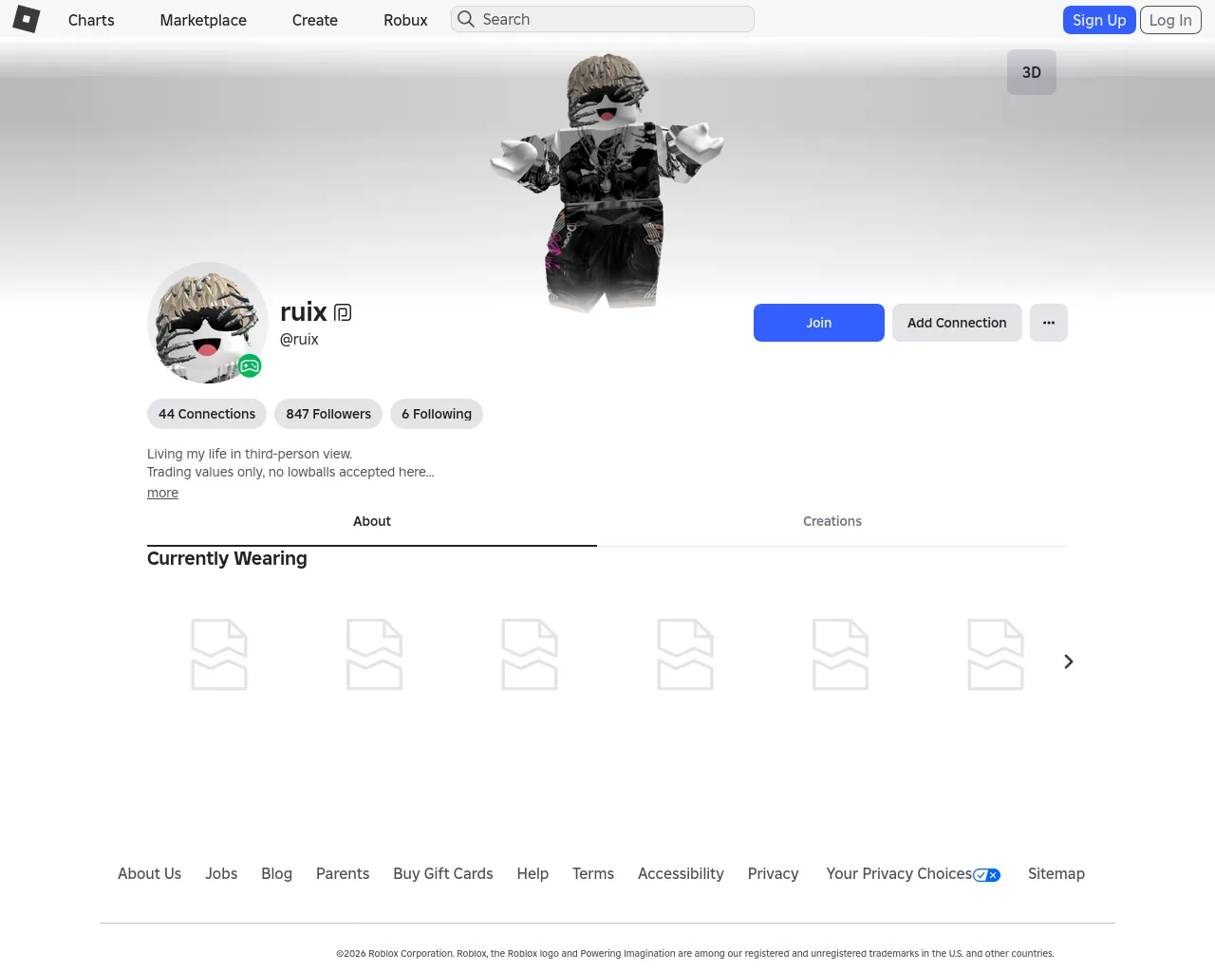
Task: Click the Roblox logo home icon
Action: click(27, 19)
